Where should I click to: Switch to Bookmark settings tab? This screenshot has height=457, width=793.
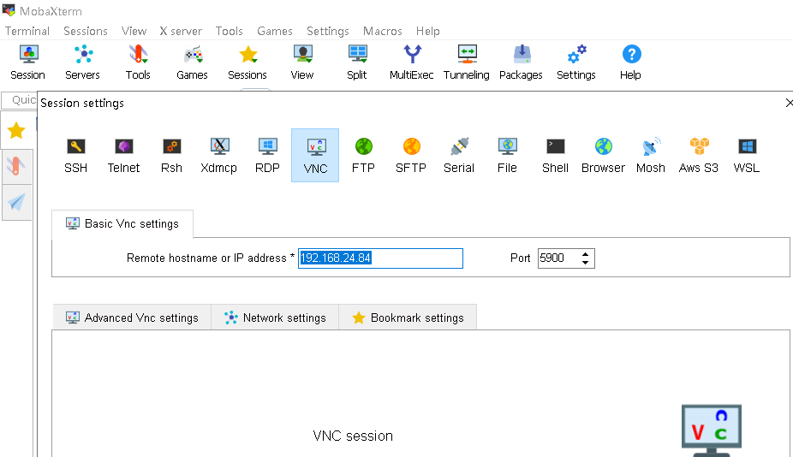click(408, 318)
